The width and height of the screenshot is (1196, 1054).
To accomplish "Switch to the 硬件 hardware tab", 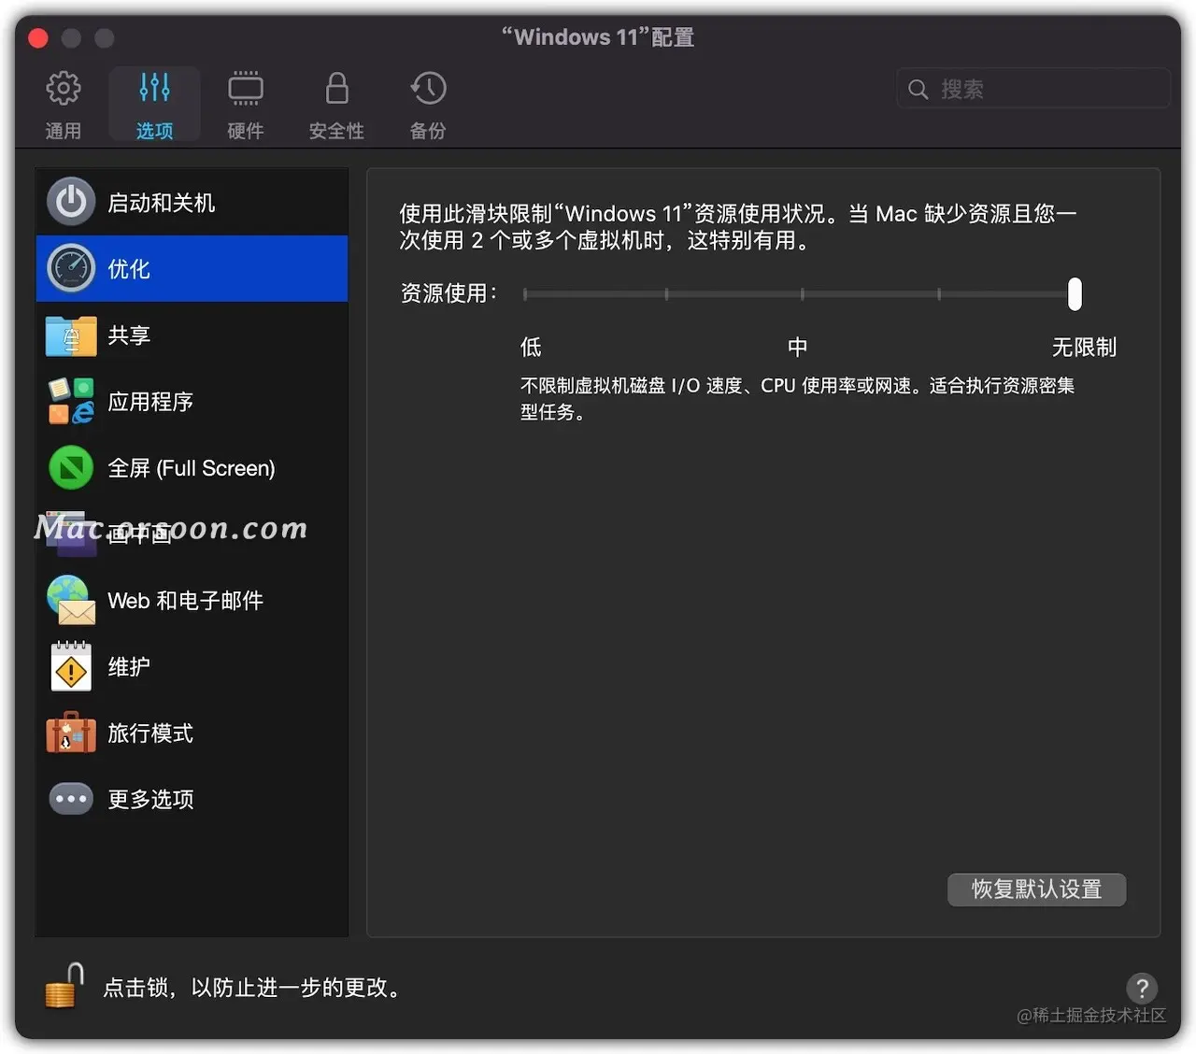I will (x=246, y=105).
